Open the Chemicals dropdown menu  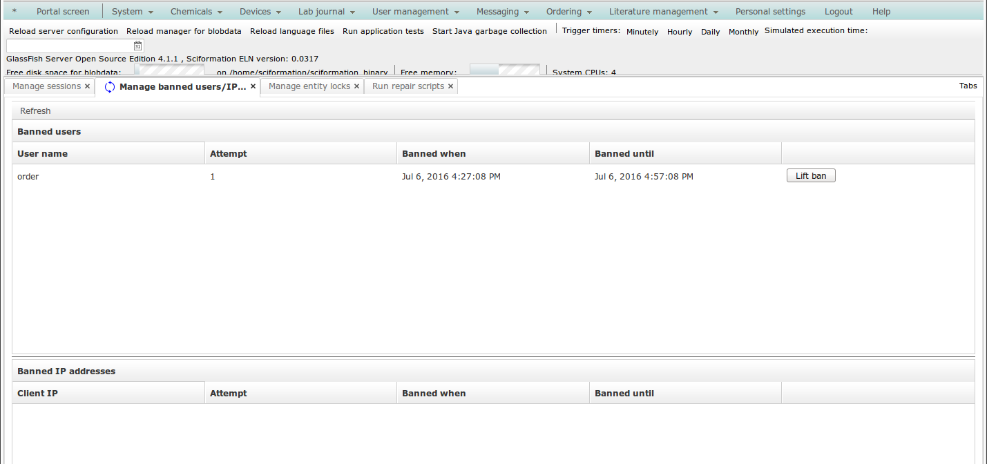196,12
